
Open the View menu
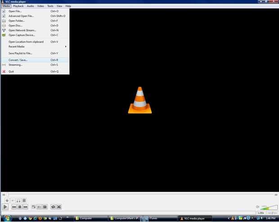(x=59, y=6)
